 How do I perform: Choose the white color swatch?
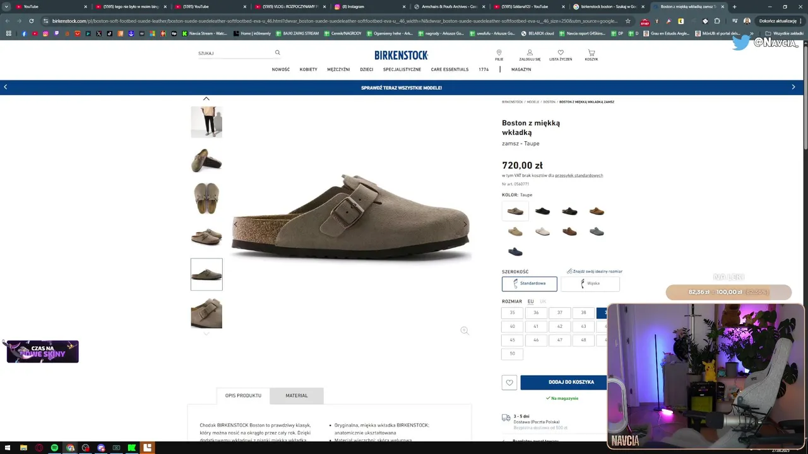coord(542,231)
